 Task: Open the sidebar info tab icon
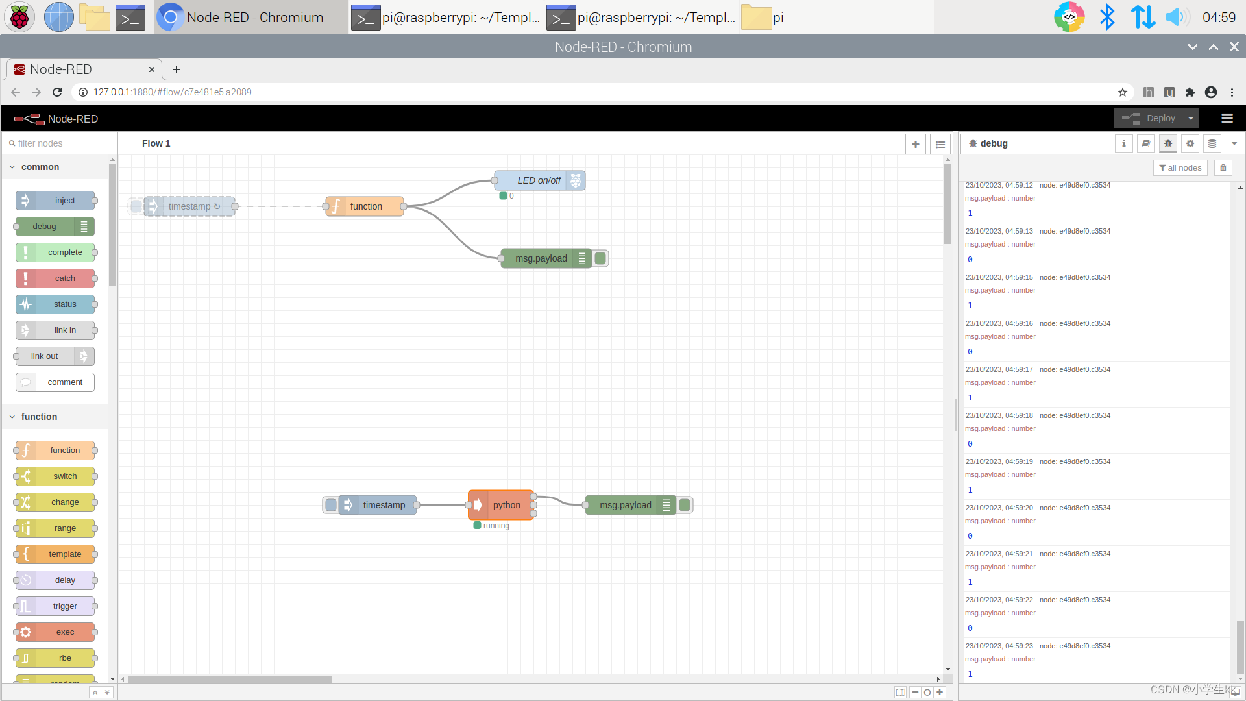pyautogui.click(x=1124, y=143)
